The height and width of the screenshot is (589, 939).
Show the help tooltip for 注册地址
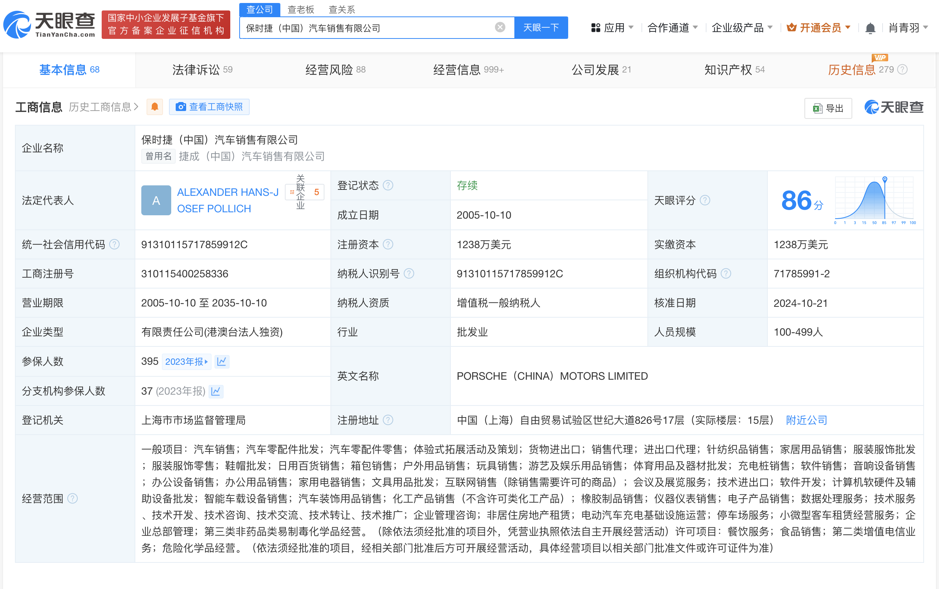coord(388,420)
